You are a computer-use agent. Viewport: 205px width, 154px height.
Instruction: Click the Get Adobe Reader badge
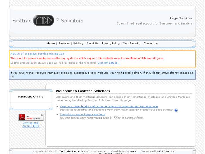(31, 117)
